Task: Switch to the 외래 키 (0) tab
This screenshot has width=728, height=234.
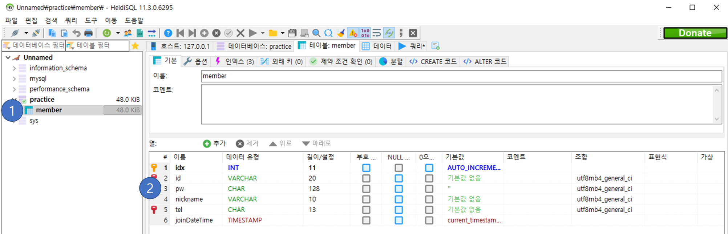Action: [282, 61]
